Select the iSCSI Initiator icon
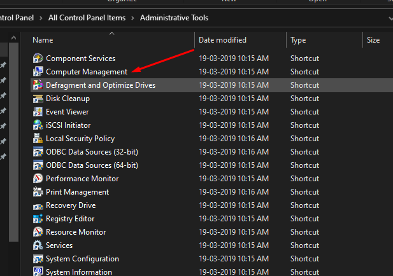 pos(38,125)
